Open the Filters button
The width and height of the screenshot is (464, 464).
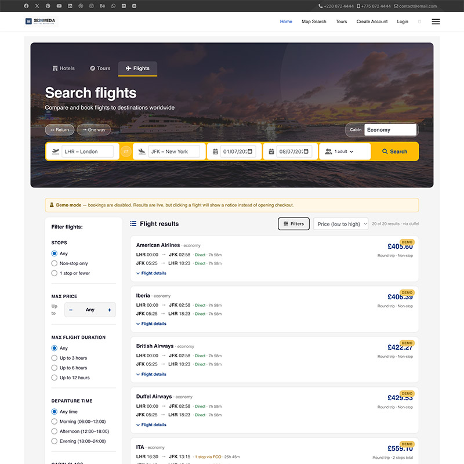coord(293,224)
